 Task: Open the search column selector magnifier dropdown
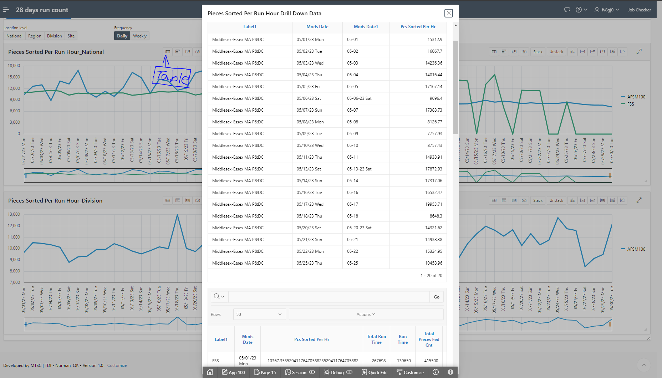pos(219,297)
